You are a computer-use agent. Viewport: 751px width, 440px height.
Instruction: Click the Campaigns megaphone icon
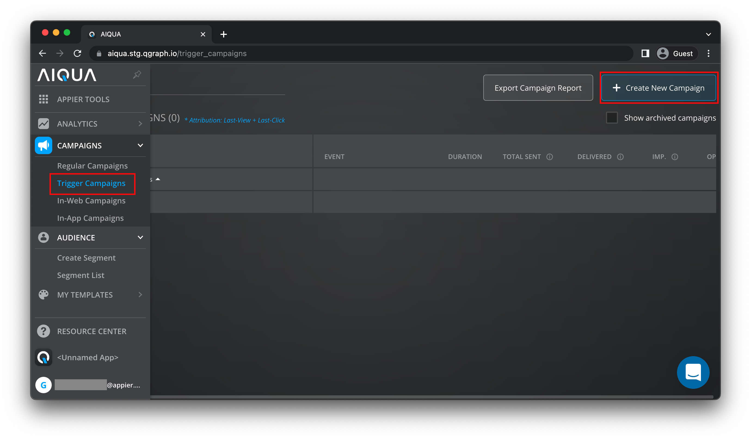[44, 146]
